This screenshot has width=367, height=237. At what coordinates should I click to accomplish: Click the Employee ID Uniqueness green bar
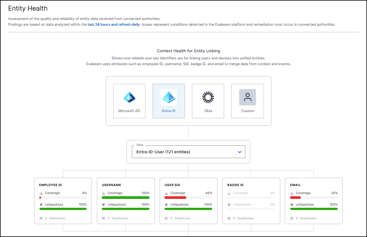(x=63, y=209)
